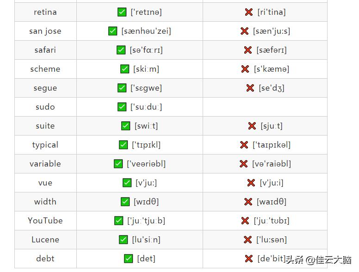Click the red X icon in the debt row

point(249,259)
